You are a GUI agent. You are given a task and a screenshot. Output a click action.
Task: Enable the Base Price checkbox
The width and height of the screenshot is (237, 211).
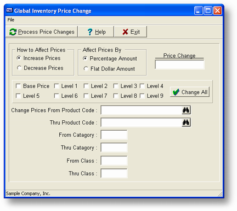(18, 86)
